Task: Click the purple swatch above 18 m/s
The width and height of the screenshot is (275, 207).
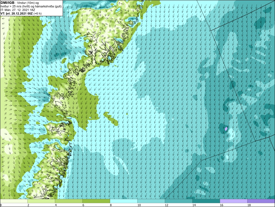Action: click(x=261, y=201)
